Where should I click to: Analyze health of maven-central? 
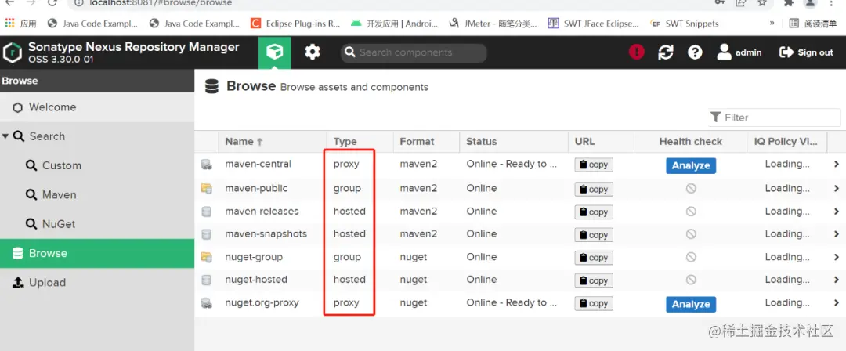point(691,165)
